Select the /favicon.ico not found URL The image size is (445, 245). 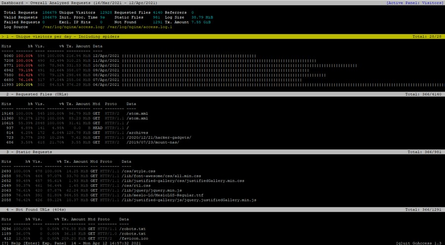tap(133, 239)
